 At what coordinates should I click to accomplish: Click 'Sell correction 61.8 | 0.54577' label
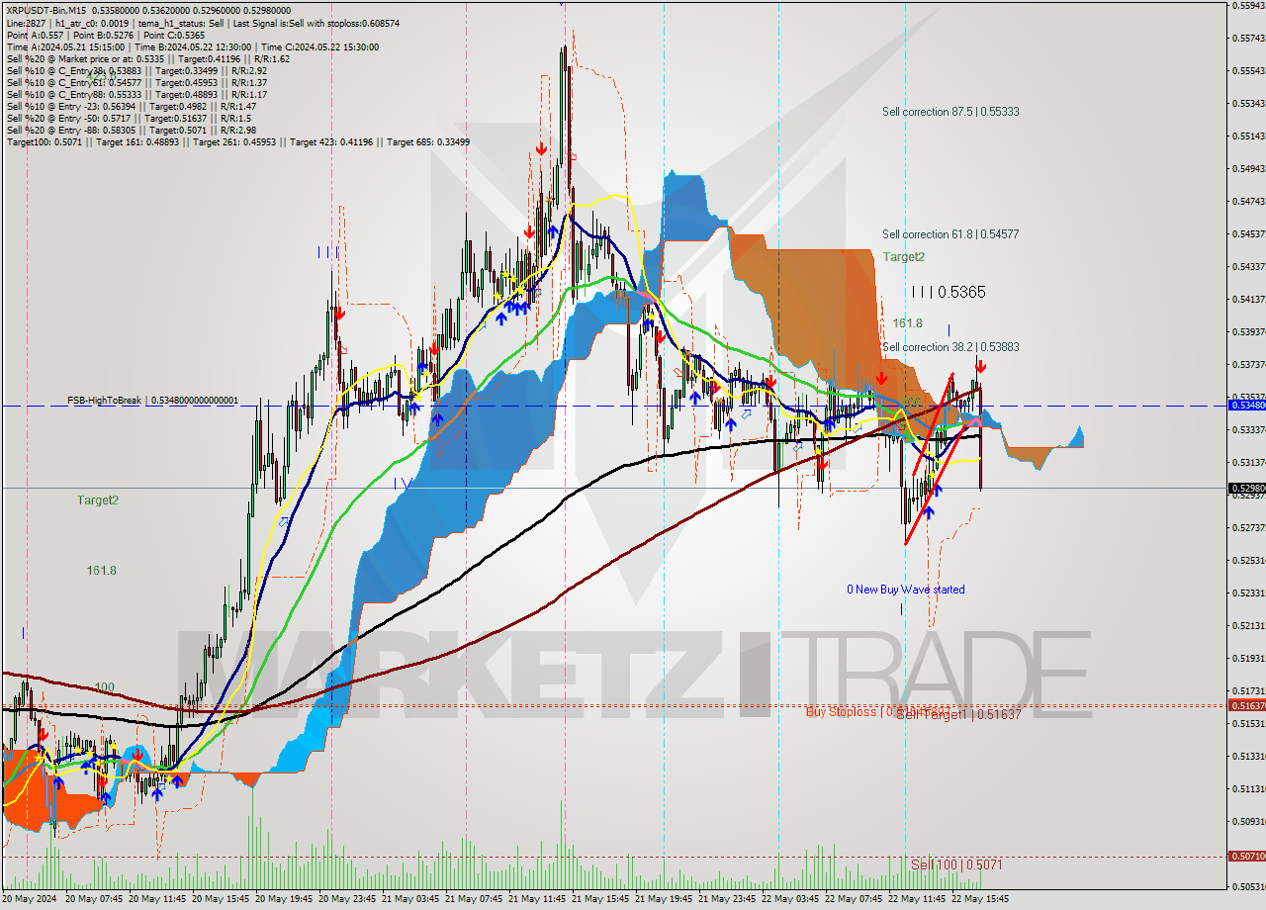point(950,234)
